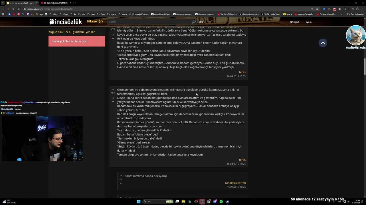Click üye ol link

[x=309, y=22]
